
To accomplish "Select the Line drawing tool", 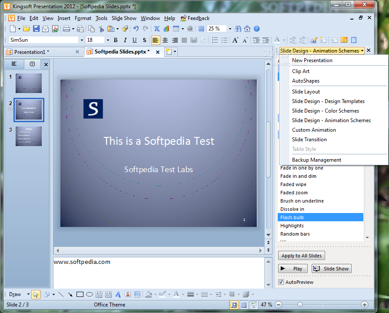I will (61, 294).
